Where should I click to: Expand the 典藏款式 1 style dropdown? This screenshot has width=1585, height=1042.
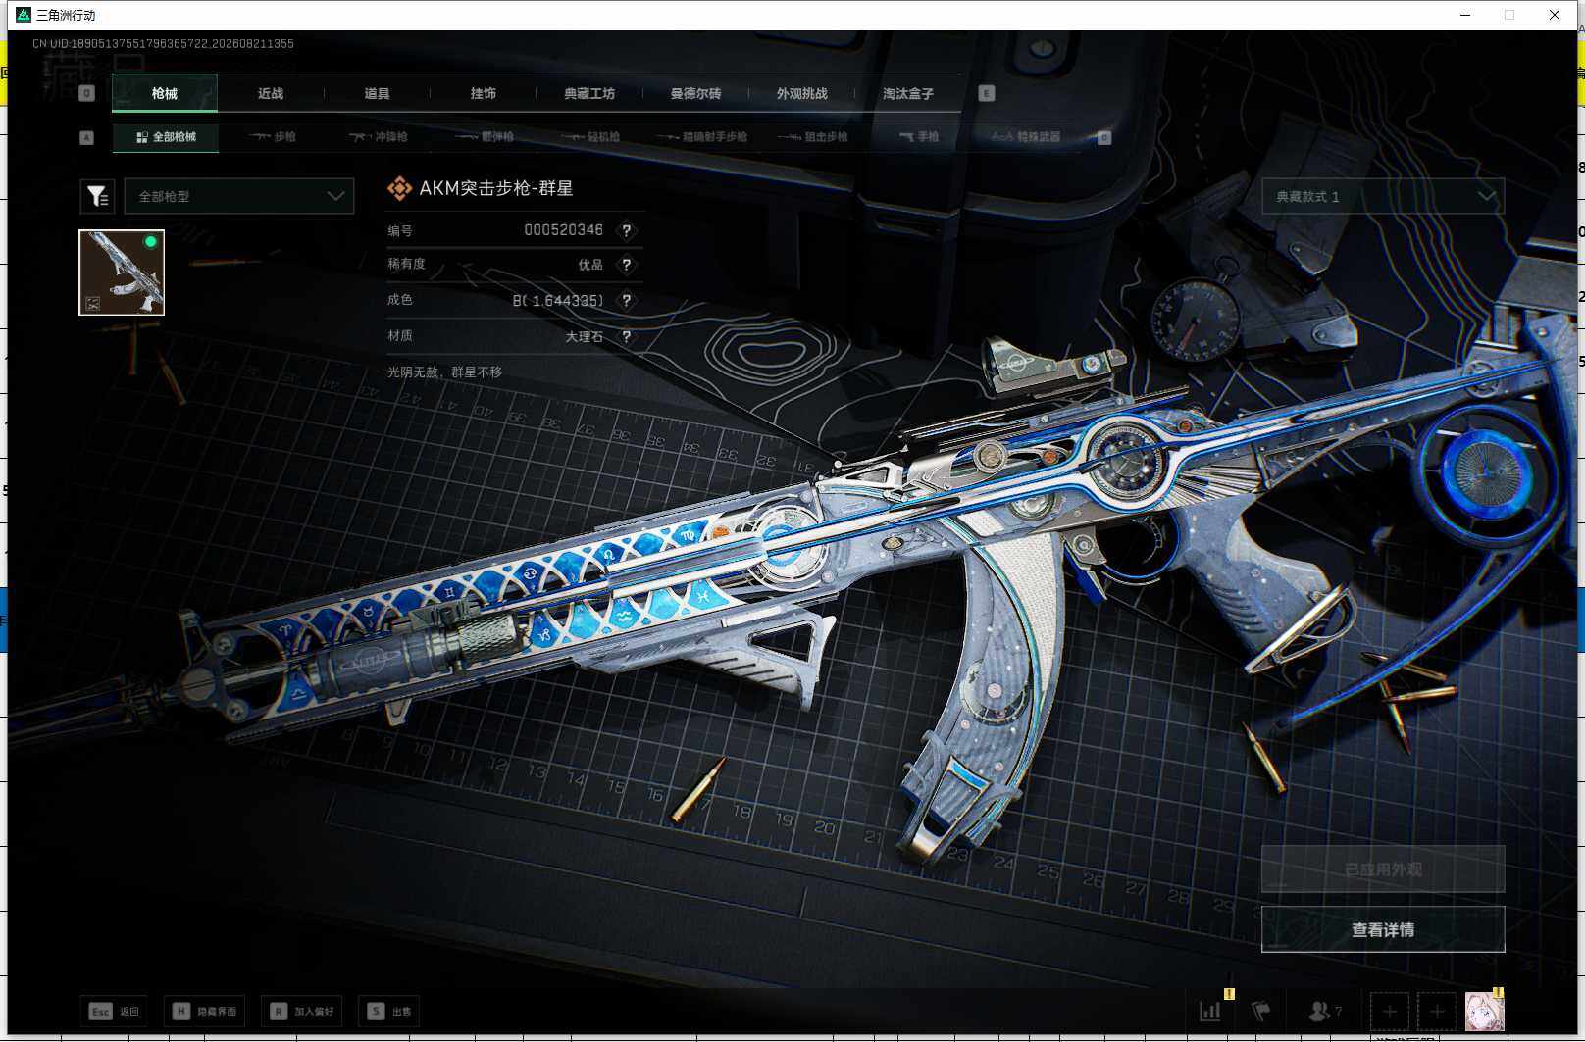1383,196
